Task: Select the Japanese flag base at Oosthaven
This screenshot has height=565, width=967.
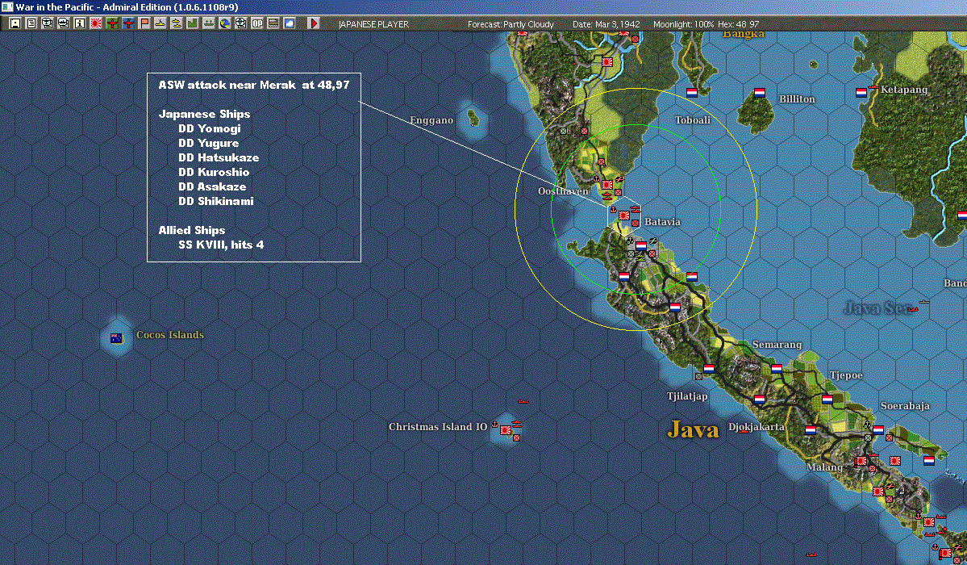Action: (x=606, y=185)
